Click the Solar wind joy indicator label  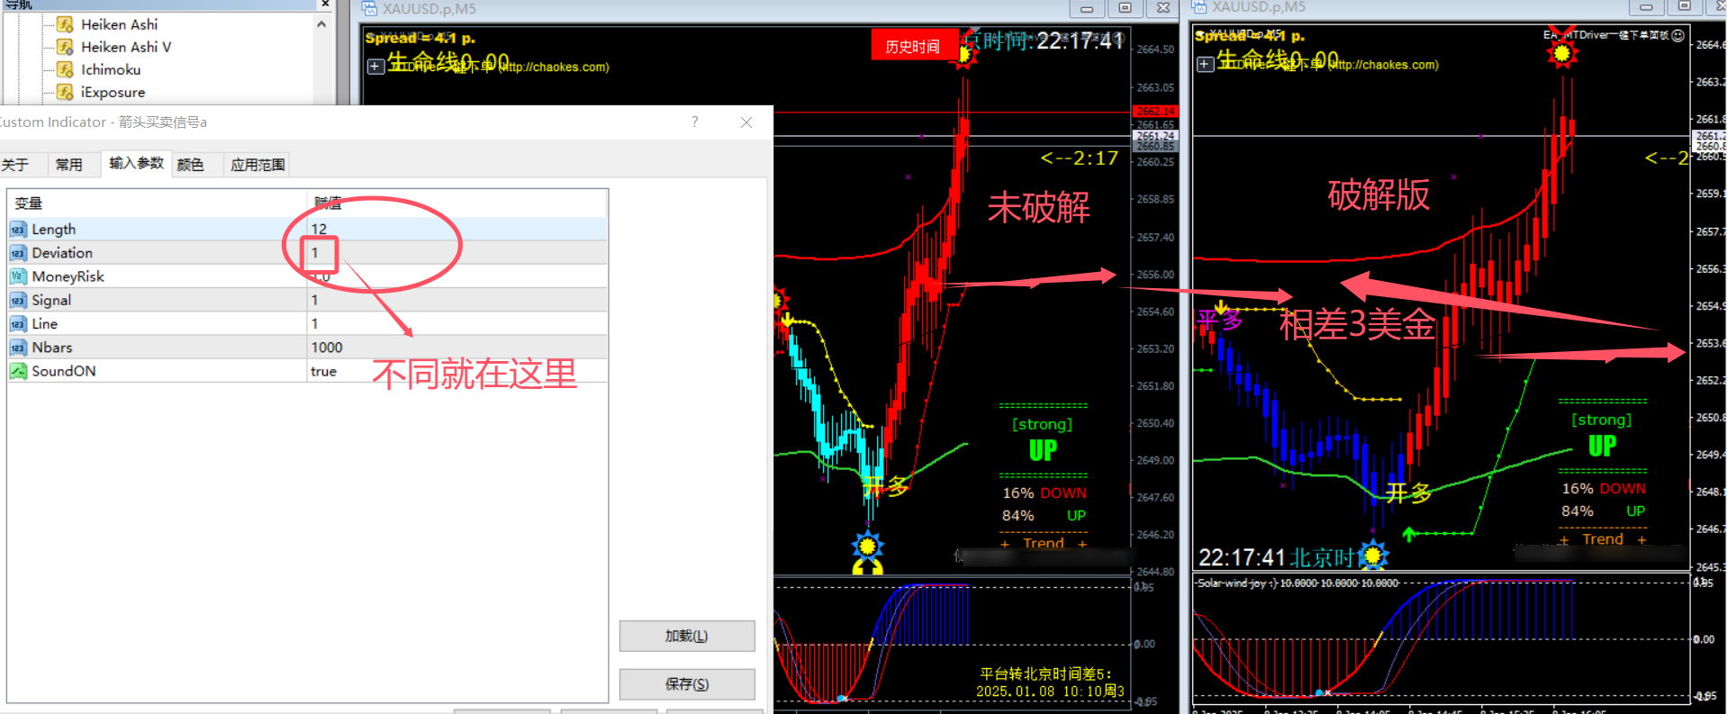coord(1298,583)
